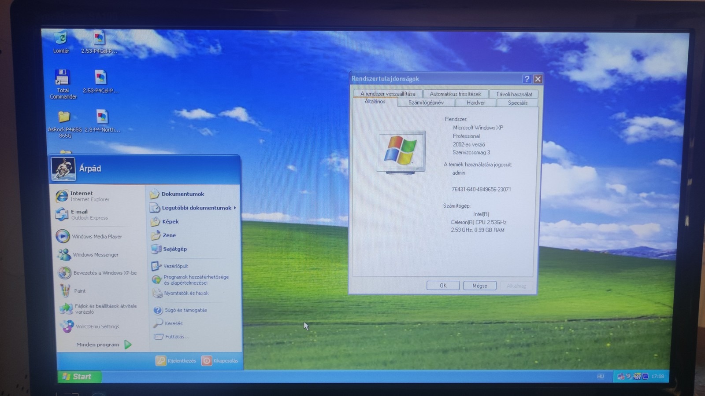This screenshot has height=396, width=705.
Task: Click OK in Rendszertulajdonságok dialog
Action: point(443,286)
